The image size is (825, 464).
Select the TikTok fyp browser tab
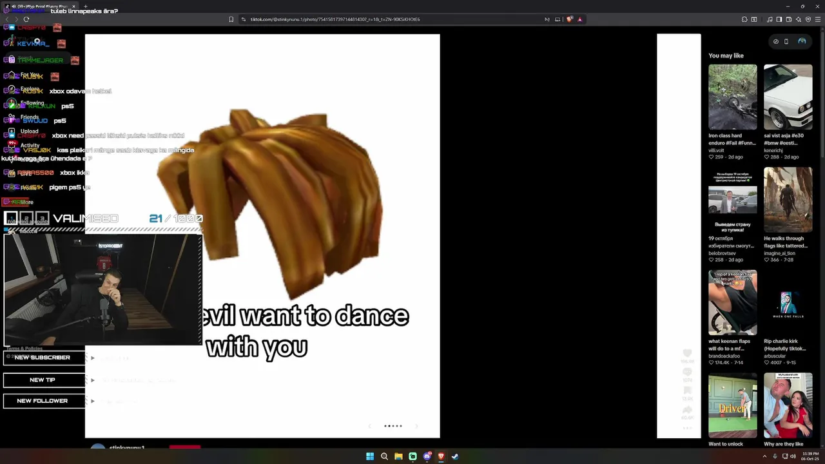coord(39,6)
